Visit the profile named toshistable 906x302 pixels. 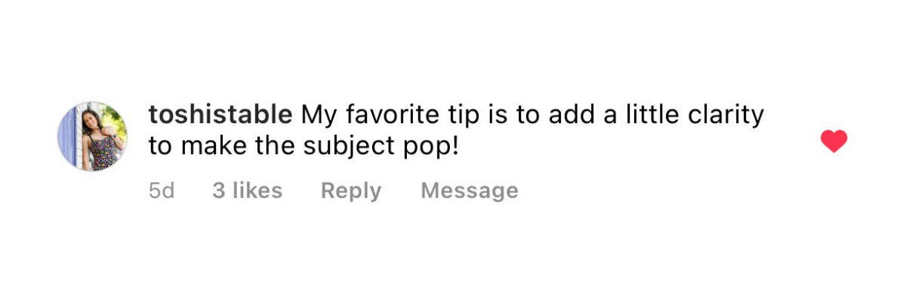[x=220, y=116]
